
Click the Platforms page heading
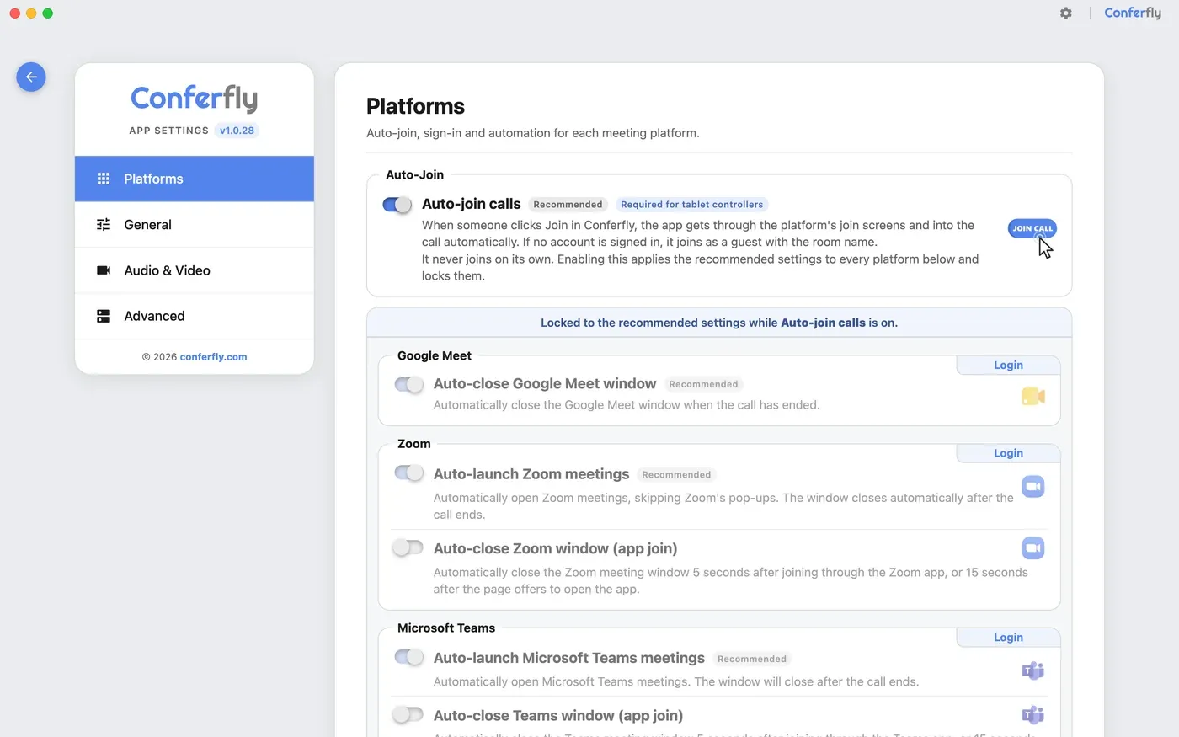(415, 106)
